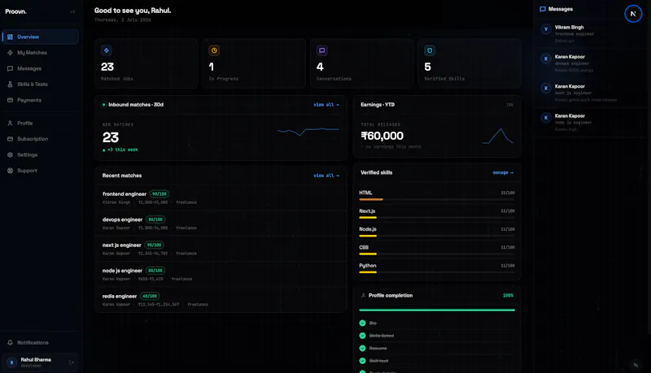Click the 60/100 badge on redis engineer
The height and width of the screenshot is (373, 651).
150,297
